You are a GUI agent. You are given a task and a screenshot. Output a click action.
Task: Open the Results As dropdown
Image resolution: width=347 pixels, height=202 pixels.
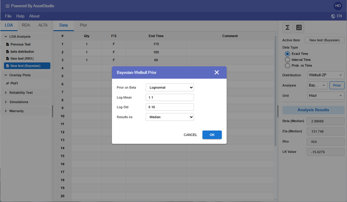(x=170, y=117)
